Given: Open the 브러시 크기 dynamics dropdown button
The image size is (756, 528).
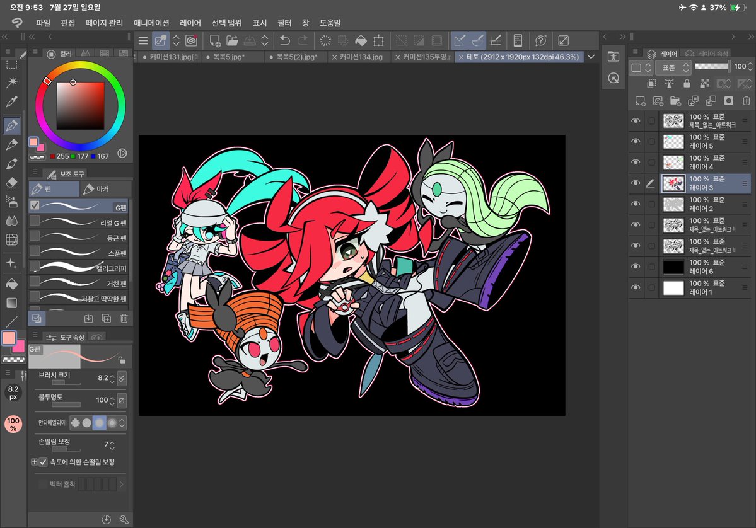Looking at the screenshot, I should click(x=122, y=378).
